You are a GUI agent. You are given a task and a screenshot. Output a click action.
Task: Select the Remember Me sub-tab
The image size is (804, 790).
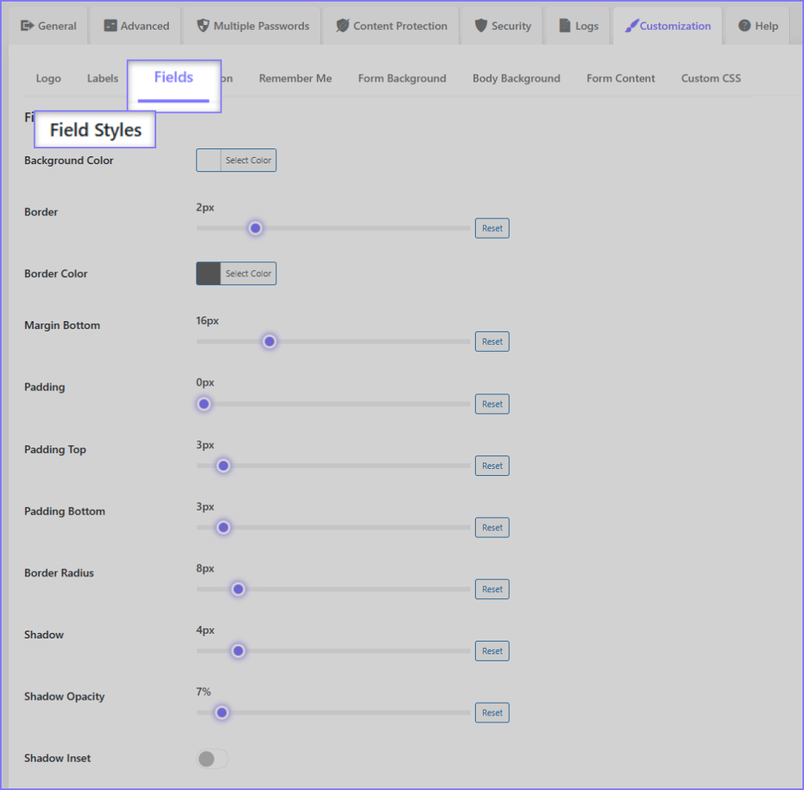pos(295,79)
